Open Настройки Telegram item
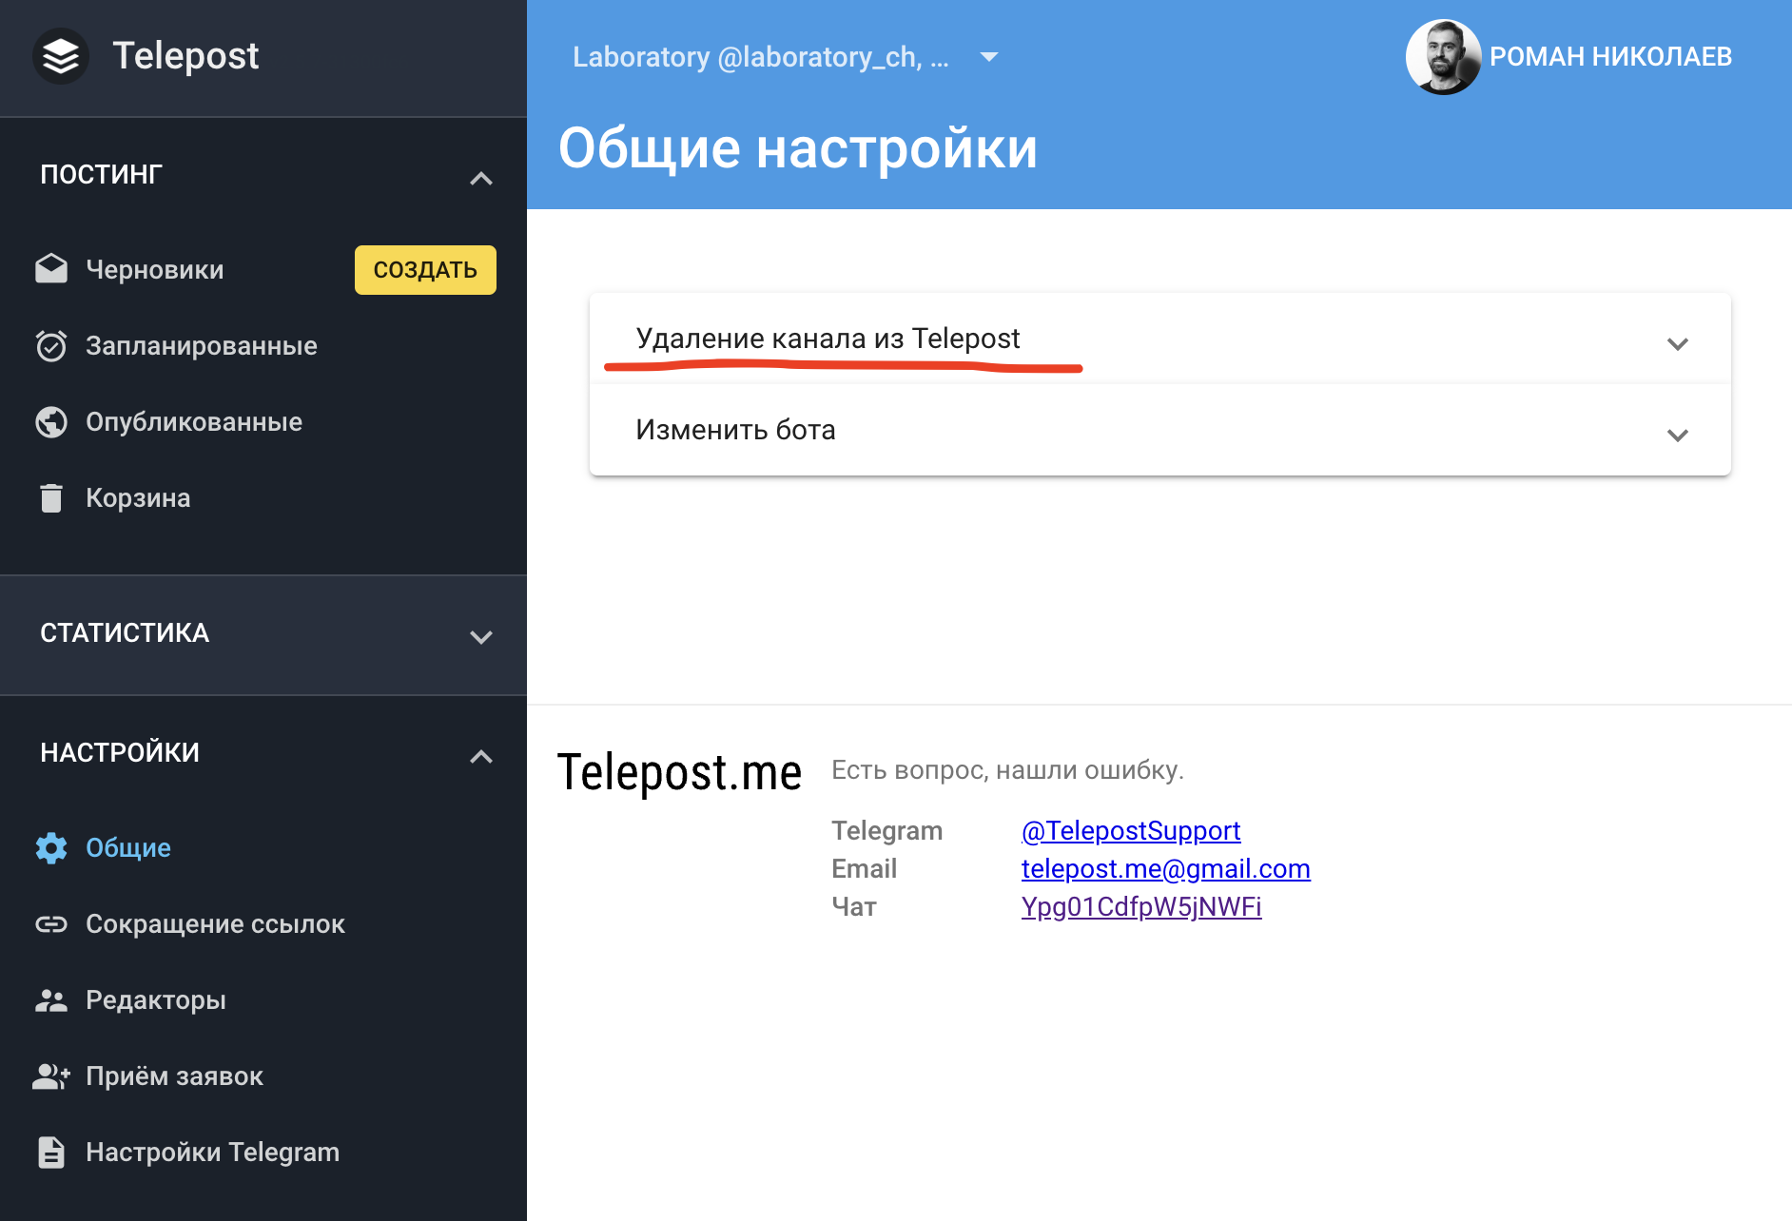Screen dimensions: 1792x1221 pos(212,1152)
